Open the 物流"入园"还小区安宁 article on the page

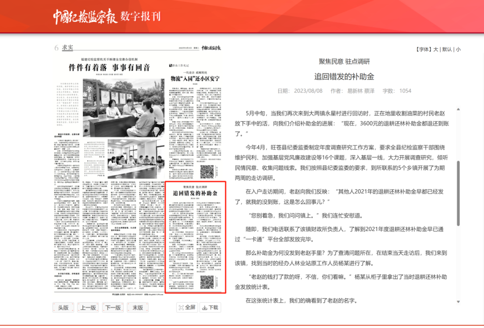[x=195, y=79]
